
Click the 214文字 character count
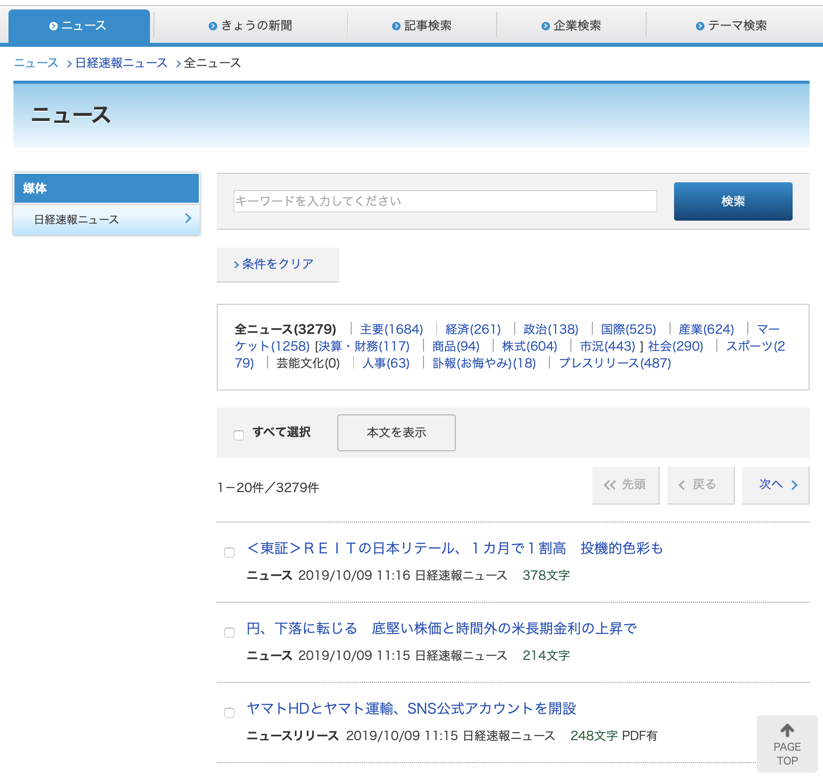(546, 655)
